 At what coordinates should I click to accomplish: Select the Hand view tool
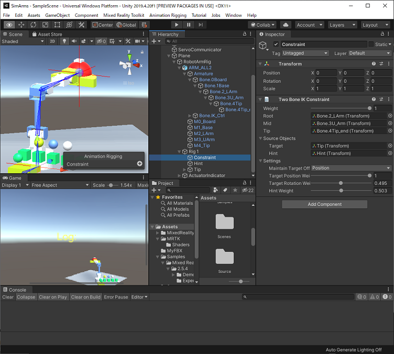[x=9, y=25]
